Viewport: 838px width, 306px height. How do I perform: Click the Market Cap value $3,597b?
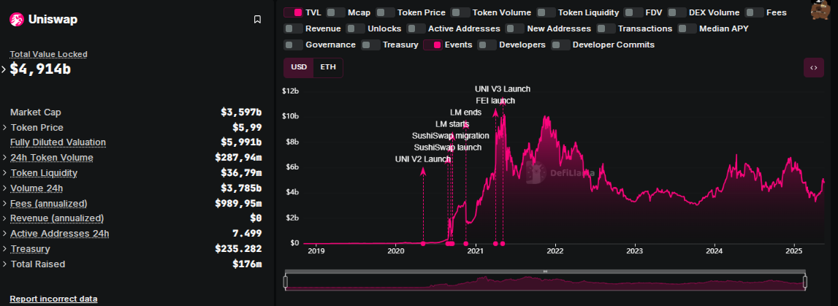[x=241, y=112]
